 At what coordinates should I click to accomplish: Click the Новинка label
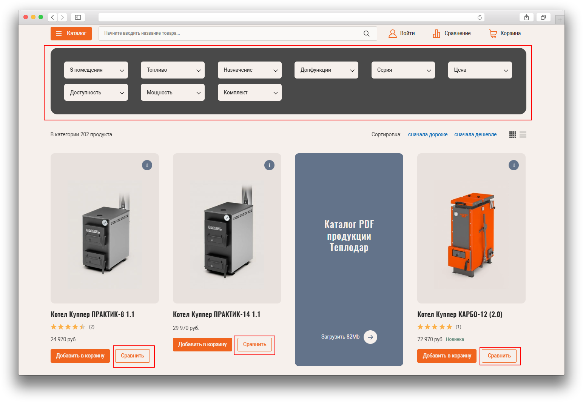(455, 339)
